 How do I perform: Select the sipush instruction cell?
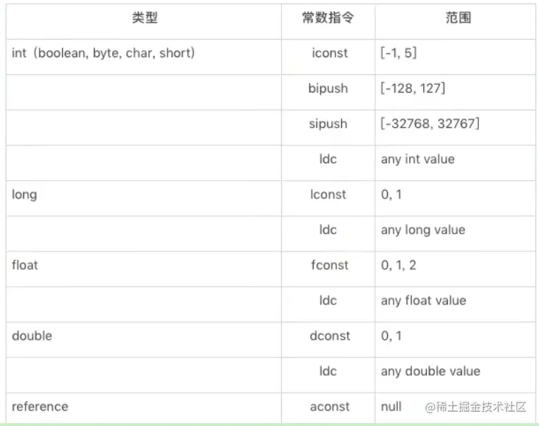(x=328, y=124)
